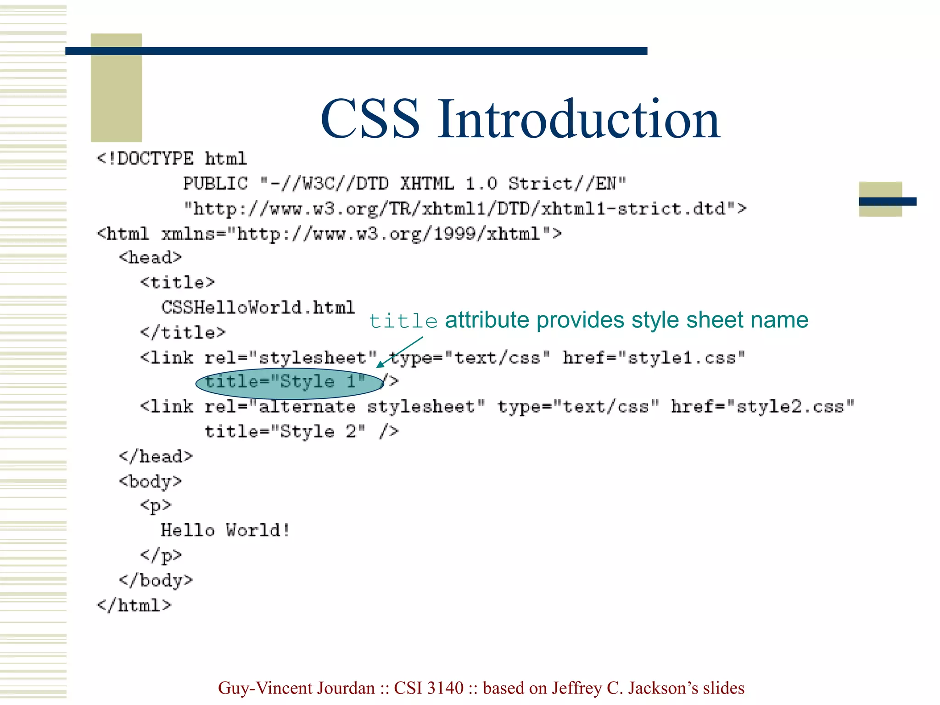Click the CSSHelloWorld.html title text

click(x=258, y=308)
